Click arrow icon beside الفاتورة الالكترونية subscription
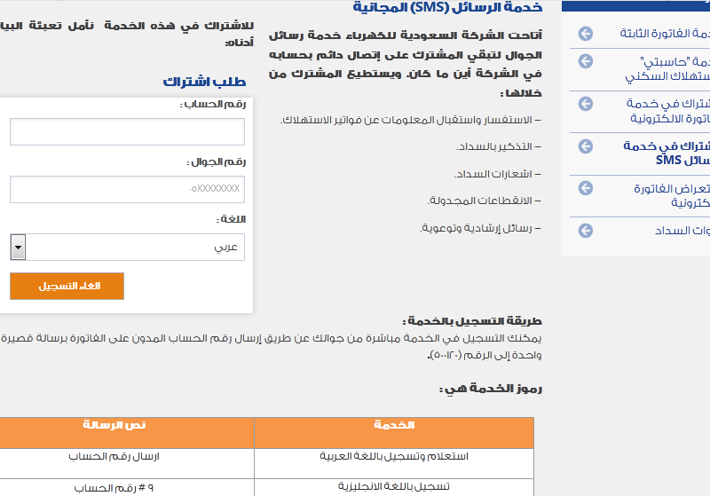The width and height of the screenshot is (710, 496). (586, 104)
